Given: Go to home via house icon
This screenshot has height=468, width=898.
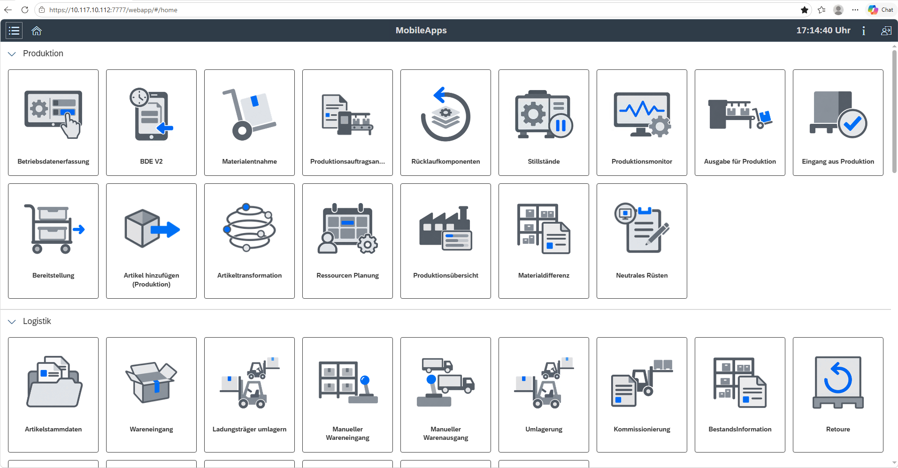Looking at the screenshot, I should click(x=37, y=30).
